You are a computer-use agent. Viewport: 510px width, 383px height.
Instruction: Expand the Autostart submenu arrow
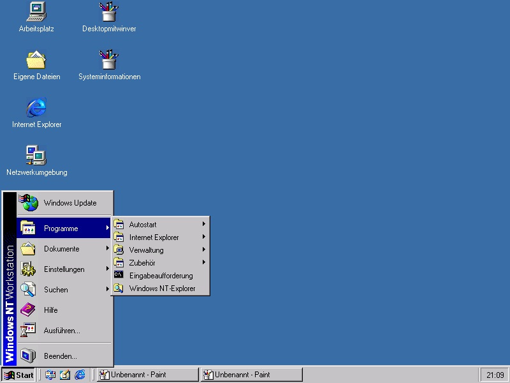tap(204, 224)
